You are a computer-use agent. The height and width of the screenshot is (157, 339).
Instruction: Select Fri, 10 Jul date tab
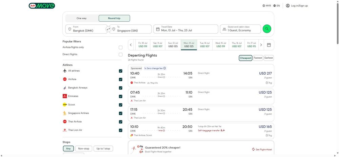click(143, 45)
